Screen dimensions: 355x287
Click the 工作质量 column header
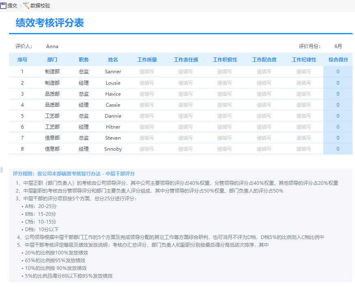click(x=147, y=60)
